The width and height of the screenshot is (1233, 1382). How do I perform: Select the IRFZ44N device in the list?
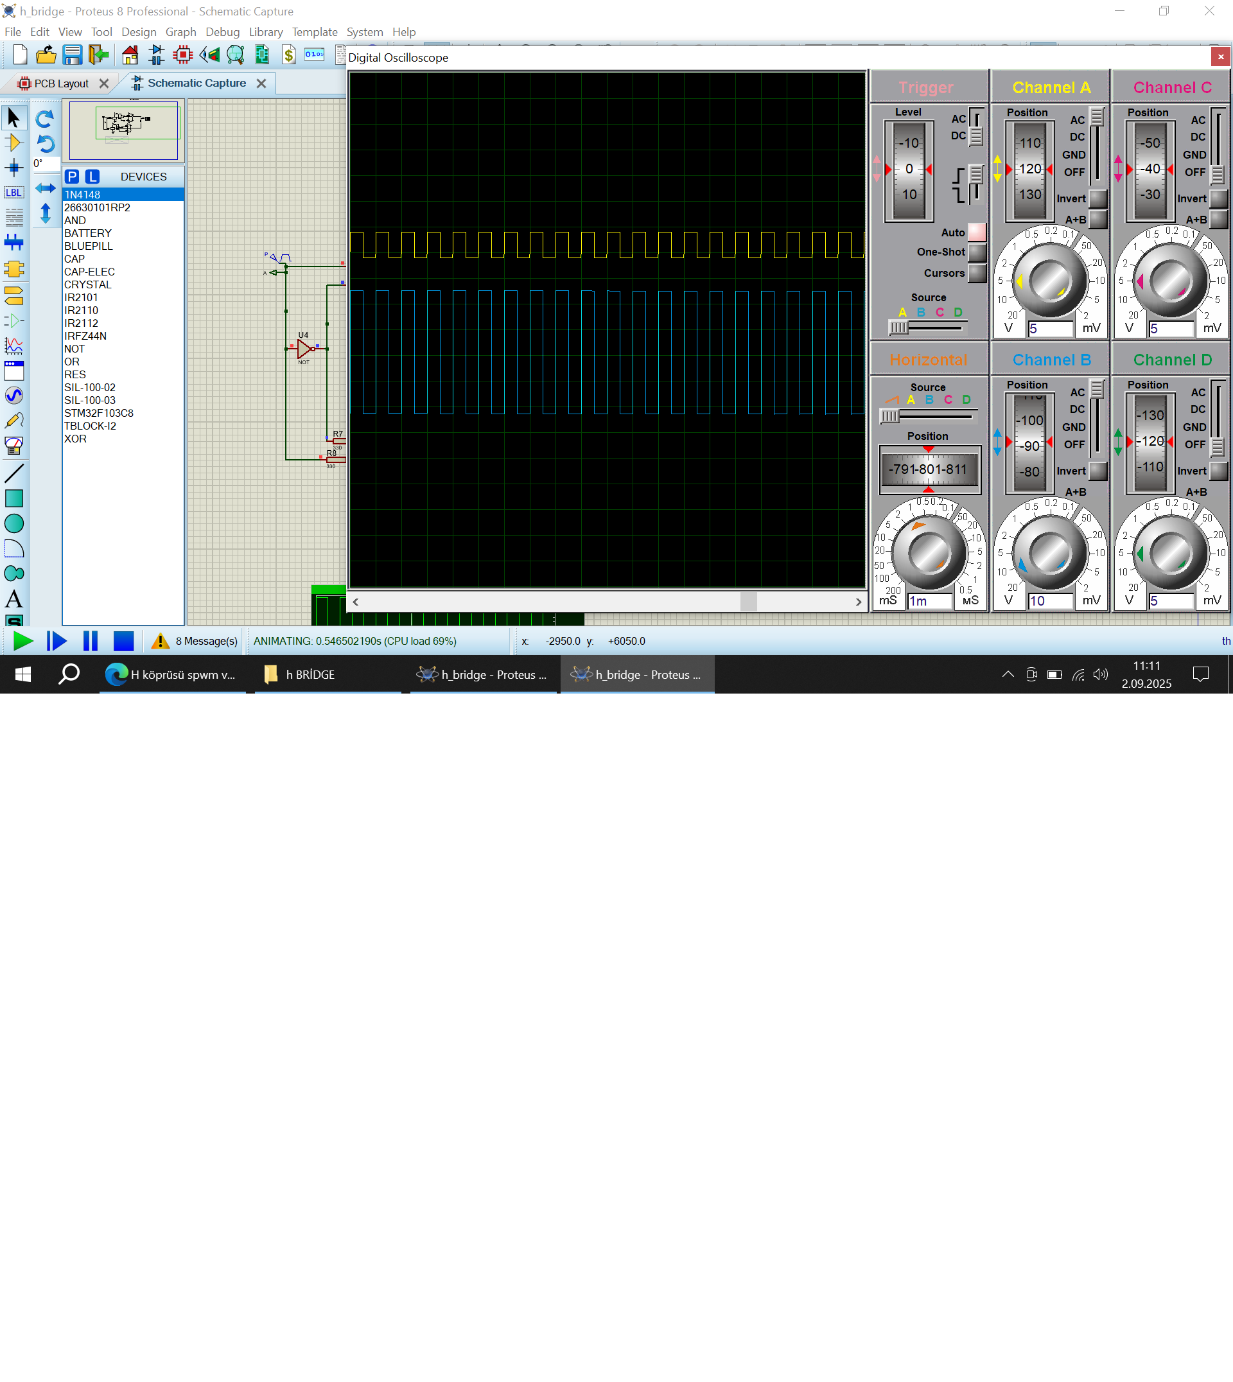coord(85,336)
